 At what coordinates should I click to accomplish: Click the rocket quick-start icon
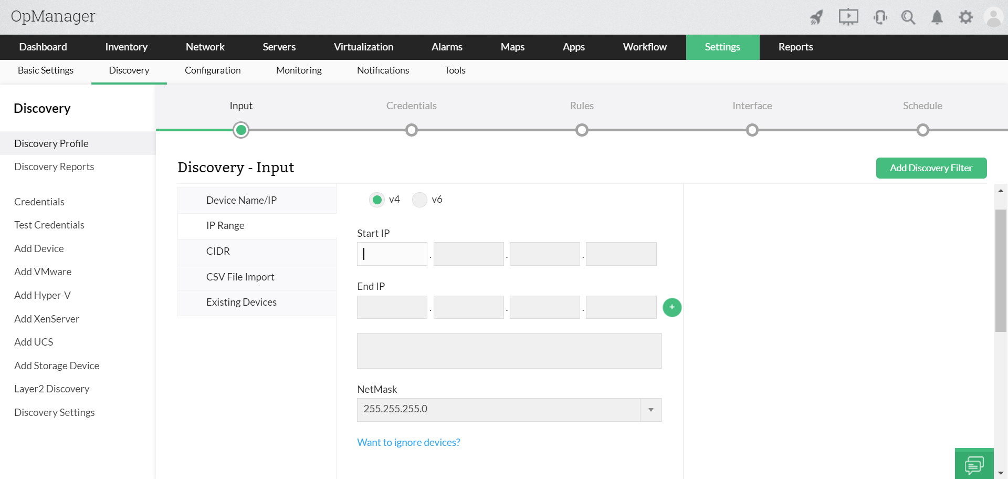(x=816, y=17)
